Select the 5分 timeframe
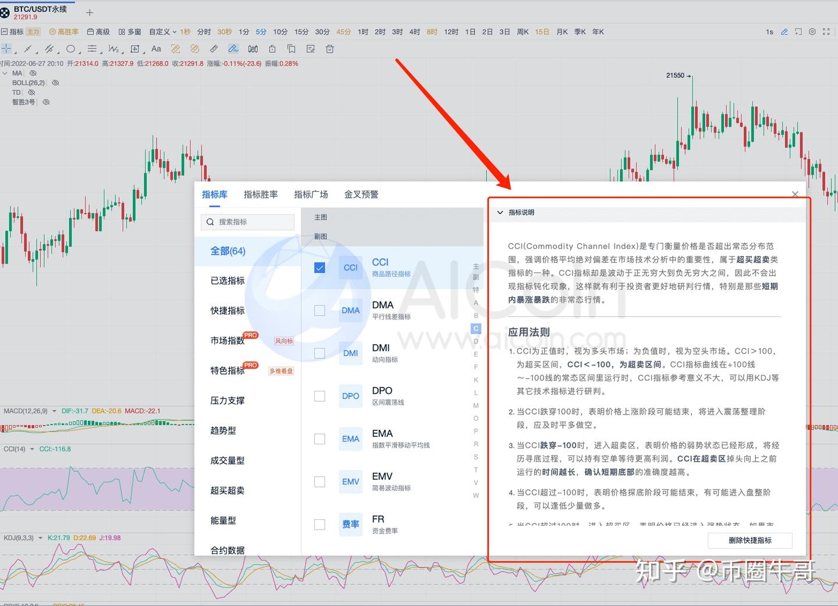Viewport: 838px width, 606px height. tap(261, 32)
